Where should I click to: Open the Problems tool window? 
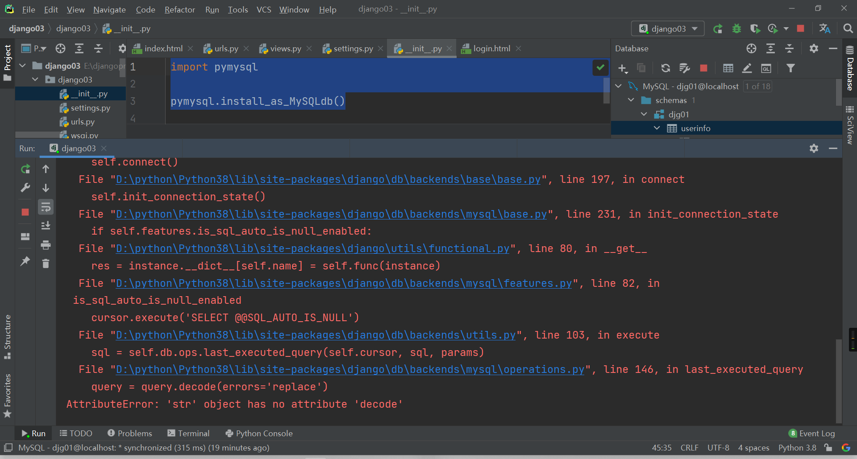[x=129, y=433]
